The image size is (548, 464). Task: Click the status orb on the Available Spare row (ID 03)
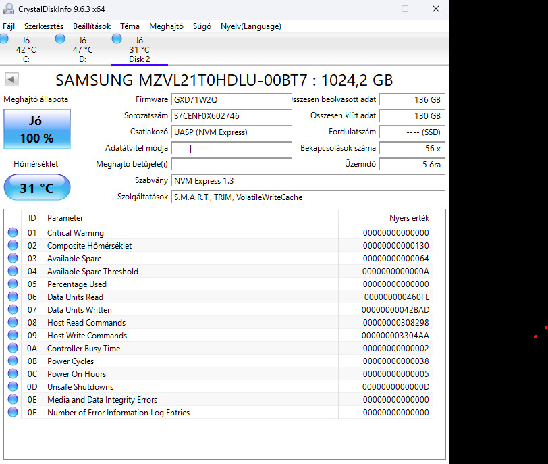(13, 258)
